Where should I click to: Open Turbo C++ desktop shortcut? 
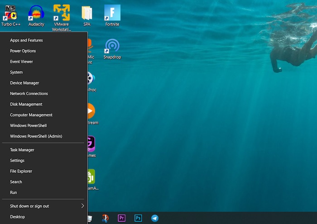coord(10,14)
